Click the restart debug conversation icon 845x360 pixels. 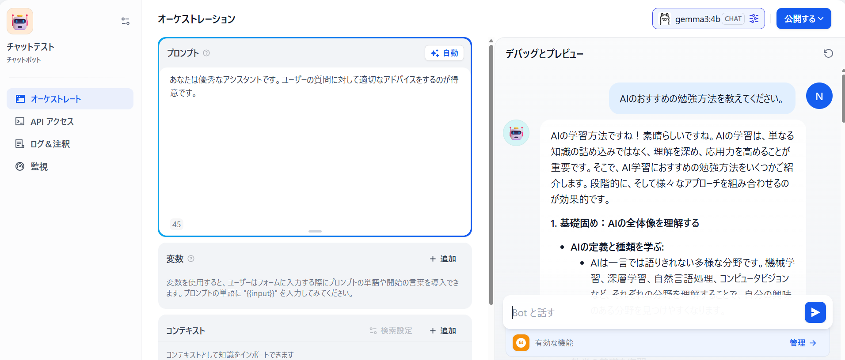pyautogui.click(x=828, y=53)
